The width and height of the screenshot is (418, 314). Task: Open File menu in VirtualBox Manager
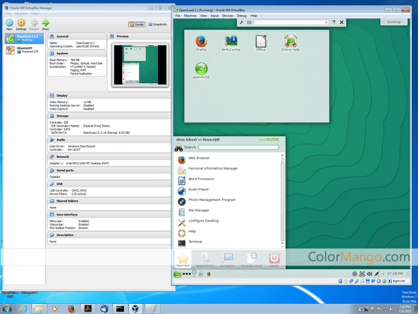pyautogui.click(x=9, y=13)
